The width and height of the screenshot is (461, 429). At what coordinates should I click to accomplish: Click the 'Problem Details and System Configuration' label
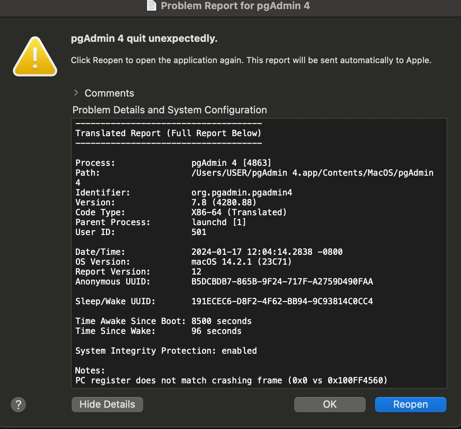pos(170,110)
